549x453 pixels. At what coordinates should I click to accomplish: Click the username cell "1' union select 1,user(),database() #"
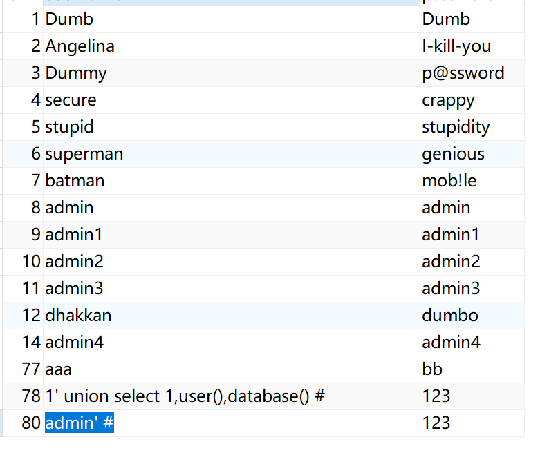(232, 396)
